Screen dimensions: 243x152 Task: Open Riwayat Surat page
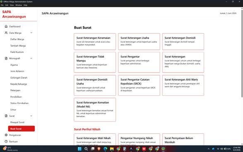pyautogui.click(x=17, y=122)
